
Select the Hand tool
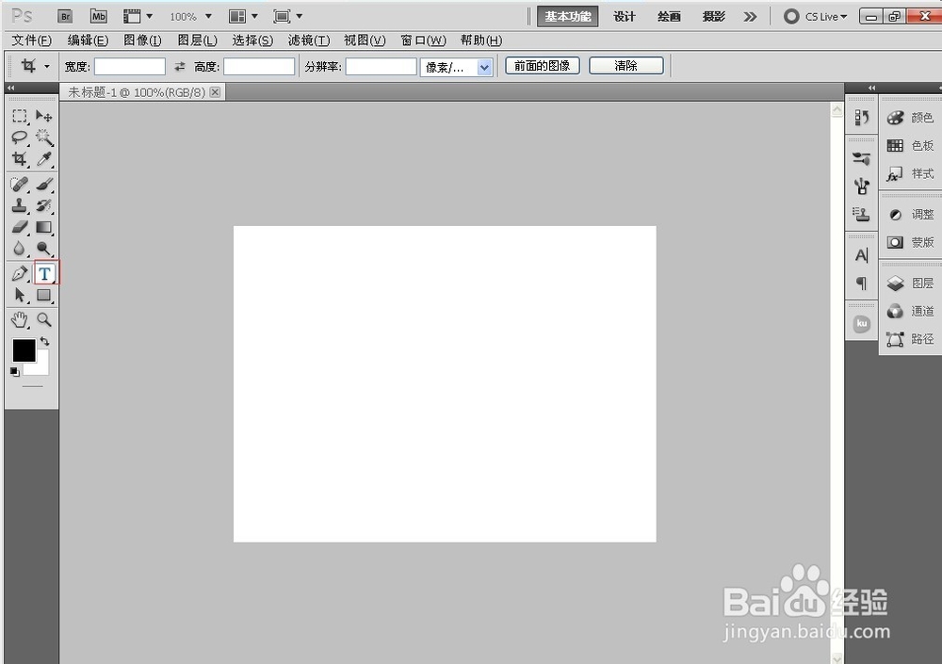tap(19, 319)
